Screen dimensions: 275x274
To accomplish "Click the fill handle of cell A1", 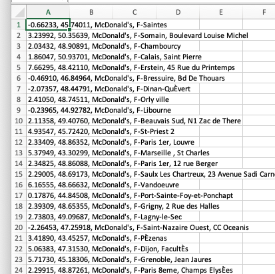I will tap(70, 29).
